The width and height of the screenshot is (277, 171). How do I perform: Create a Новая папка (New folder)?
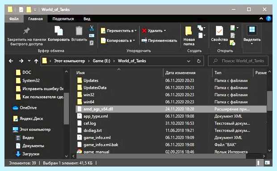(189, 36)
